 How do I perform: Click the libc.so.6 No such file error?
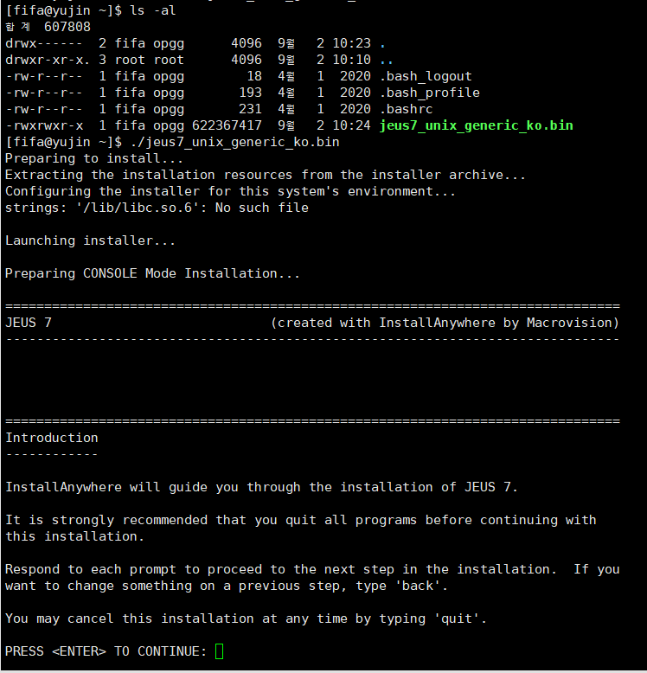pos(157,208)
